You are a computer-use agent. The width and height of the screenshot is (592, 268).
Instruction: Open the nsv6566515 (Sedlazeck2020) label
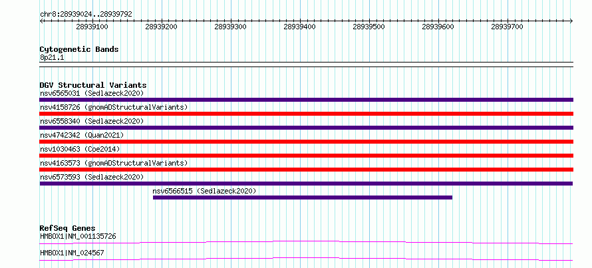[204, 191]
